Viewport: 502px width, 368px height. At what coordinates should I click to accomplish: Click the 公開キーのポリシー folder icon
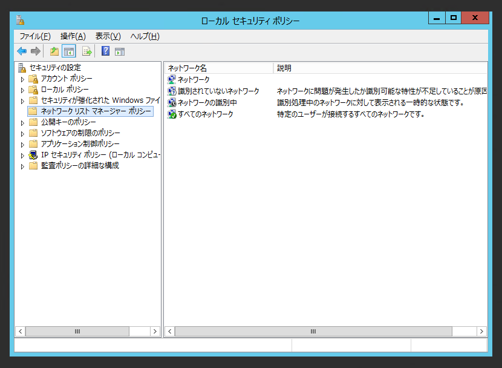point(33,122)
